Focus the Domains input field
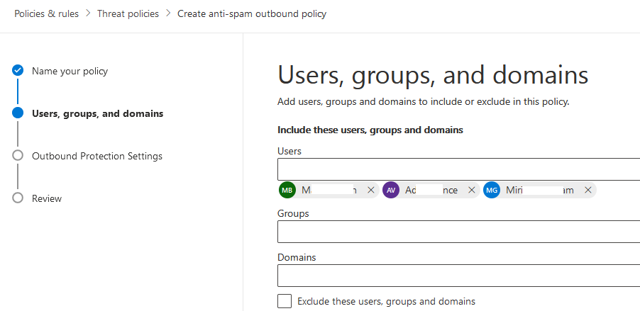This screenshot has width=640, height=311. pyautogui.click(x=459, y=276)
